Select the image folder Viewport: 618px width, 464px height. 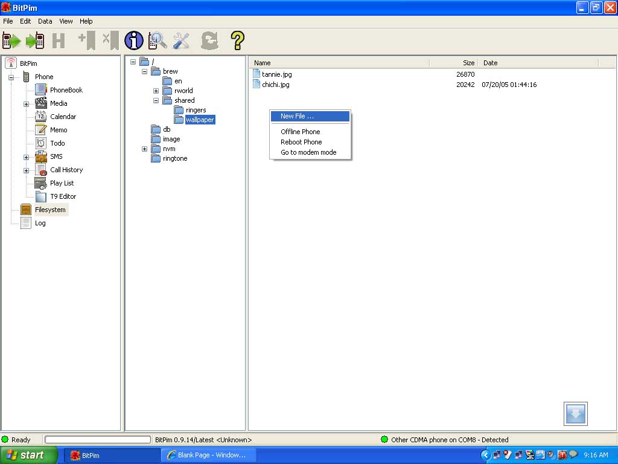(x=171, y=139)
